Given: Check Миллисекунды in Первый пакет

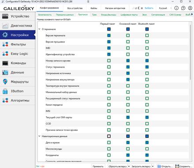Looking at the screenshot, I should [x=109, y=149].
